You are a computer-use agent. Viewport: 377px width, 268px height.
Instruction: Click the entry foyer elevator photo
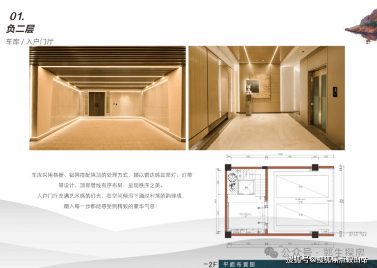click(266, 98)
